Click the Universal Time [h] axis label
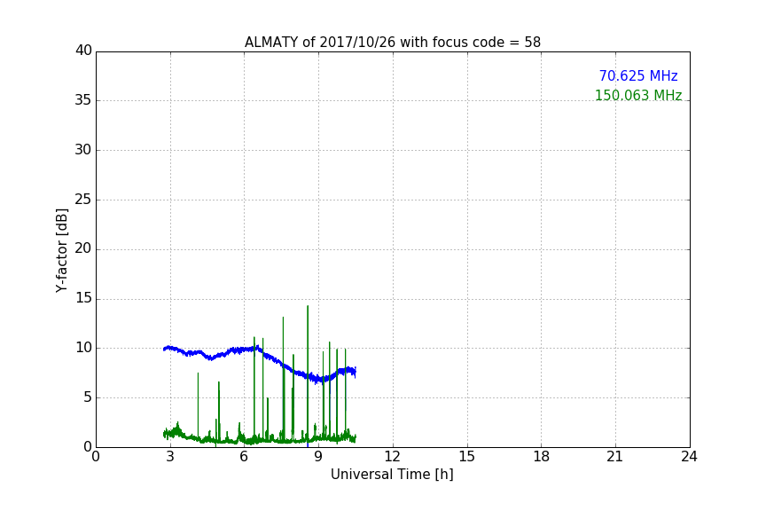Viewport: 766px width, 511px height. [x=392, y=475]
